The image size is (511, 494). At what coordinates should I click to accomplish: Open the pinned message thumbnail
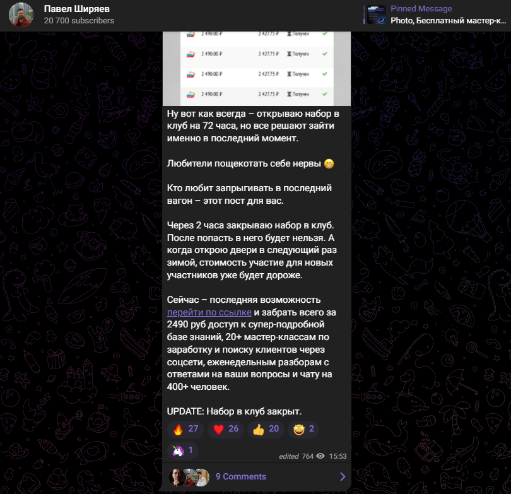coord(377,15)
